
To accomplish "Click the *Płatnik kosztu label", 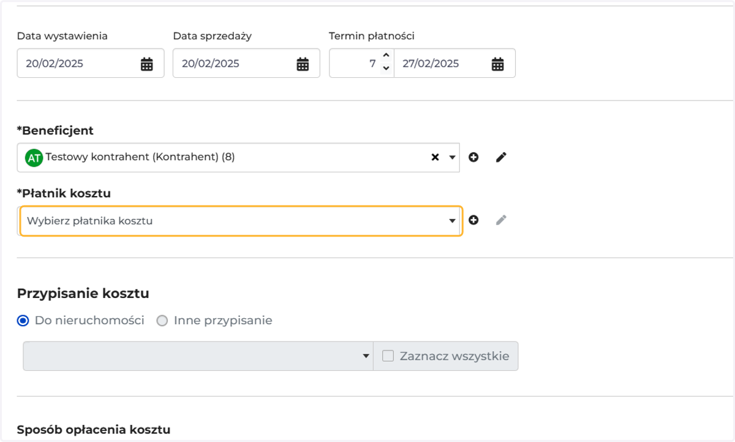I will tap(64, 193).
